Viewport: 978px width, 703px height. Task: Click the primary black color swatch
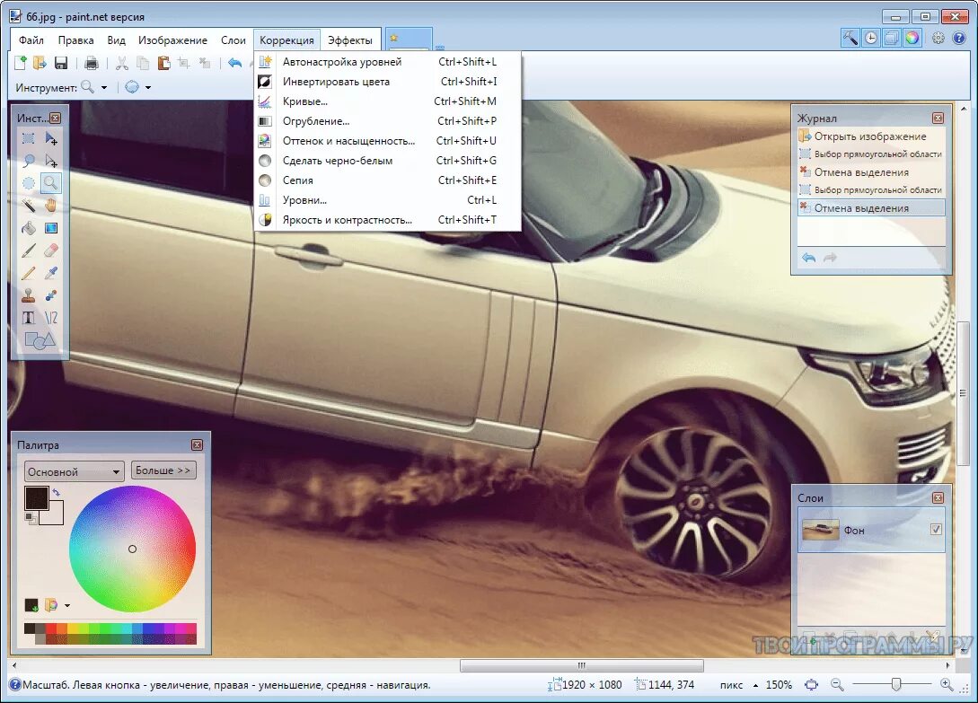tap(36, 498)
